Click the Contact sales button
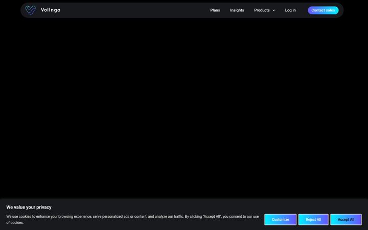This screenshot has height=230, width=368. 323,10
